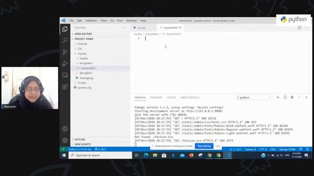The width and height of the screenshot is (314, 176).
Task: Click the feedback icon in status bar
Action: click(301, 149)
